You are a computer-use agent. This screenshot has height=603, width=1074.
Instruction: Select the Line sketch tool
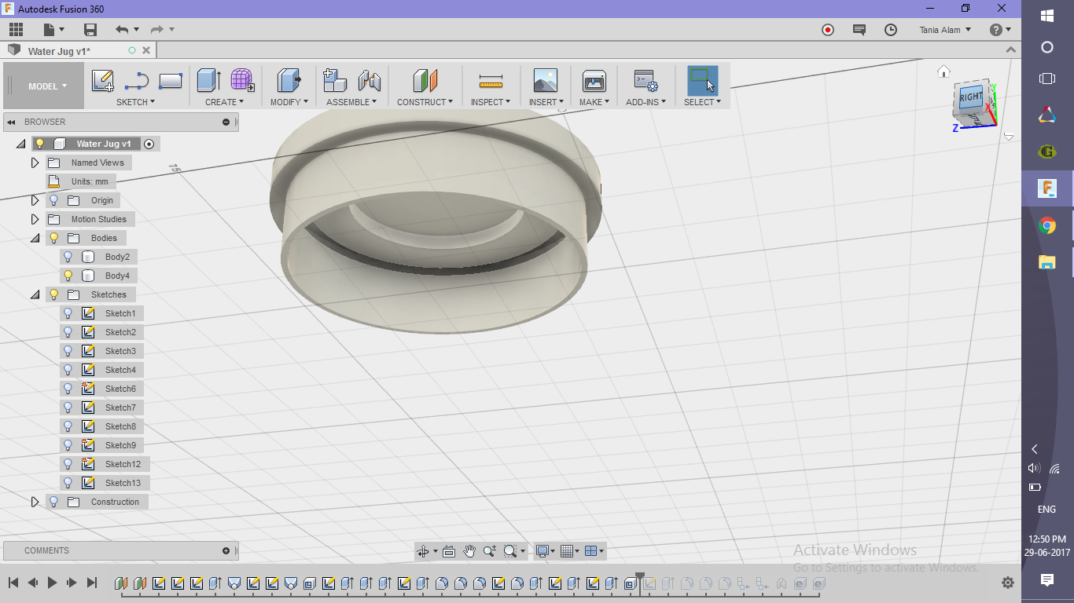[137, 81]
